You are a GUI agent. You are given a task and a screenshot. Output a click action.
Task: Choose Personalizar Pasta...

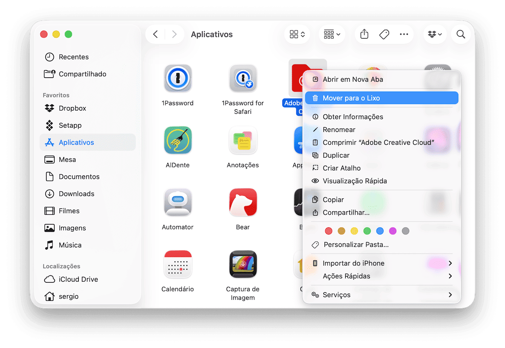[382, 245]
